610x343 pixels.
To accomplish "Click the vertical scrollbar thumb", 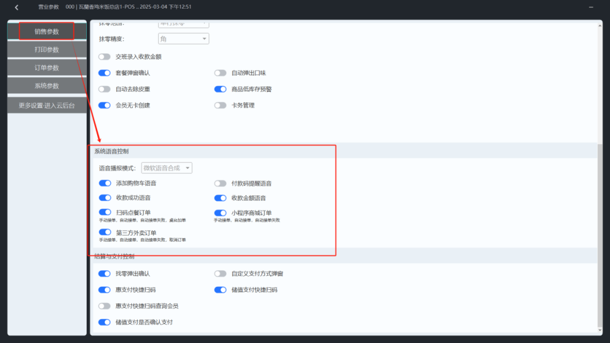I will [x=600, y=235].
